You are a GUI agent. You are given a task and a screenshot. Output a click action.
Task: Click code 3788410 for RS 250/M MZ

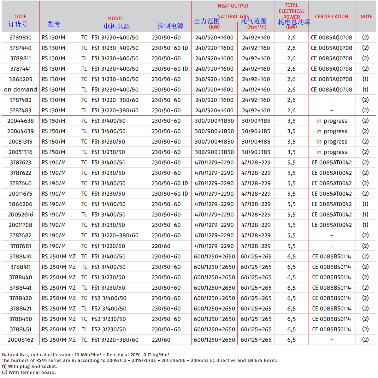(21, 257)
